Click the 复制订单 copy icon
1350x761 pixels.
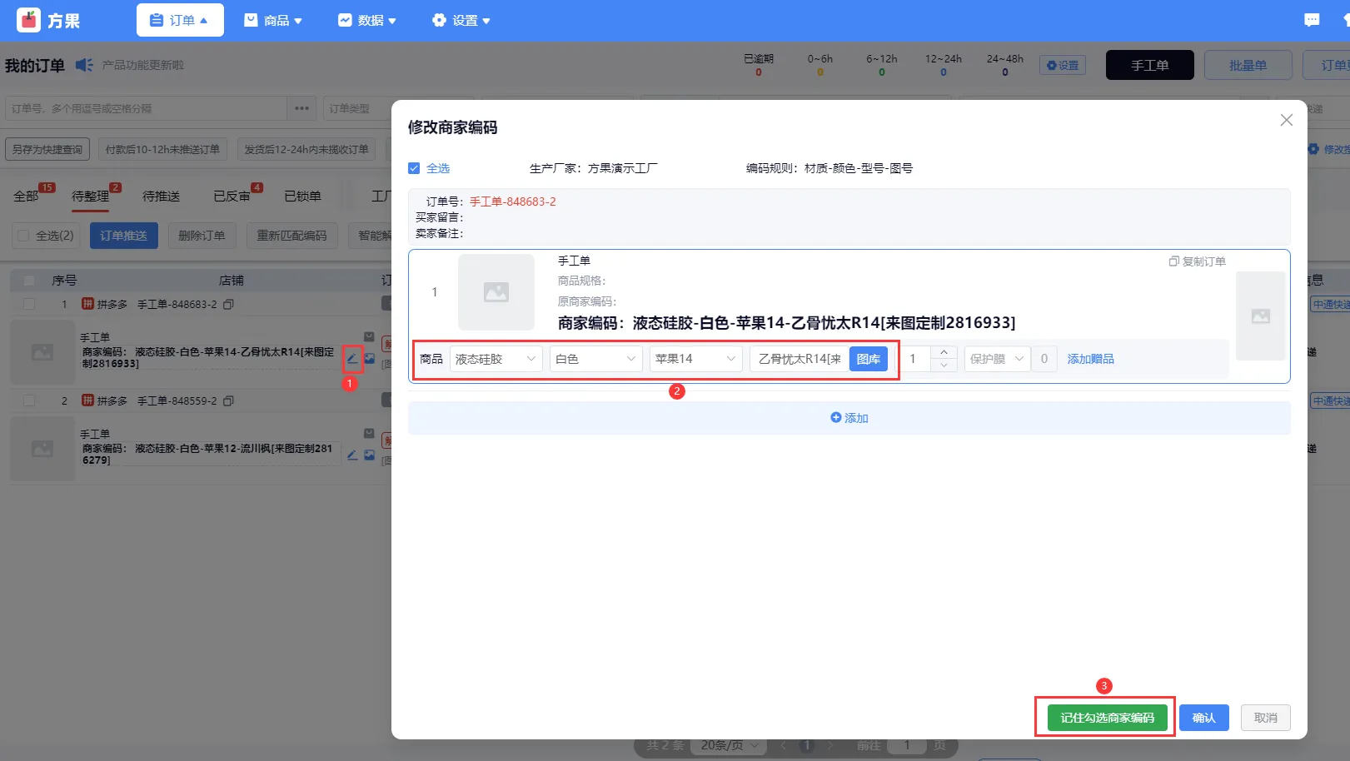[x=1173, y=261]
